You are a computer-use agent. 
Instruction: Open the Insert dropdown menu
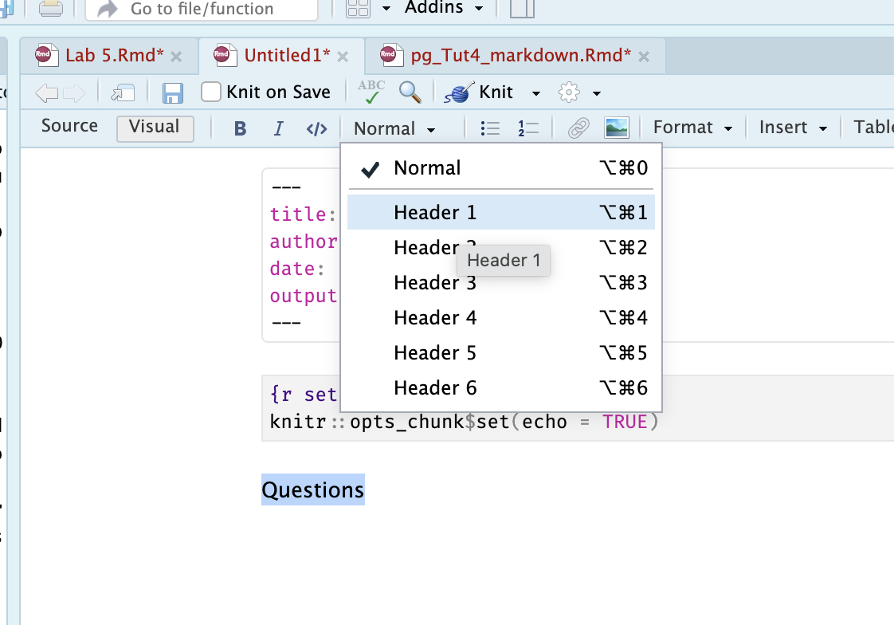point(793,128)
